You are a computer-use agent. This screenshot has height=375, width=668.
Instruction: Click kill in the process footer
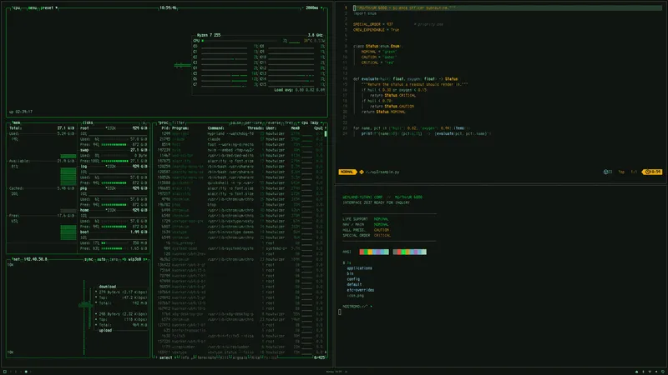coord(224,358)
